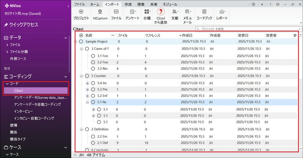Click the search magnifier icon
The width and height of the screenshot is (303, 158).
[x=198, y=29]
